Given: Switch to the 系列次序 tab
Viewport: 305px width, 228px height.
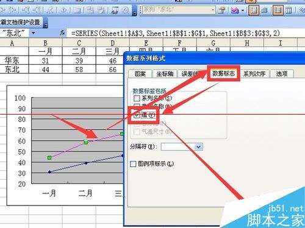Looking at the screenshot, I should point(254,74).
